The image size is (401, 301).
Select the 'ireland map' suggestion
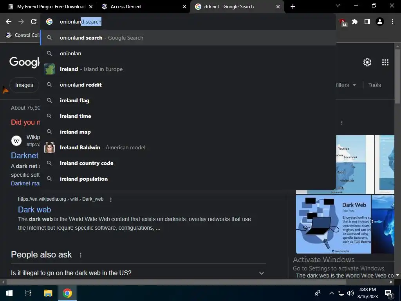[x=188, y=132]
